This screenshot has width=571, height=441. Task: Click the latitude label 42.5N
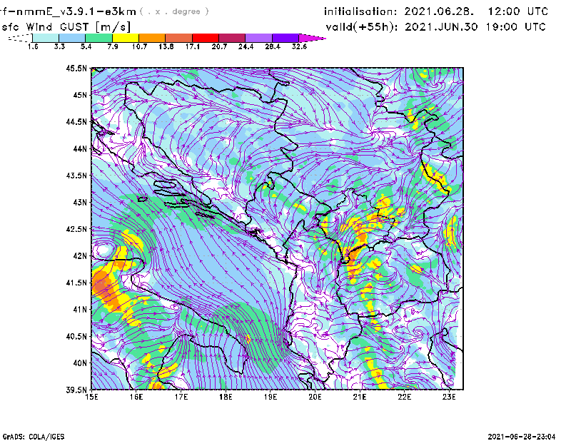tap(76, 229)
